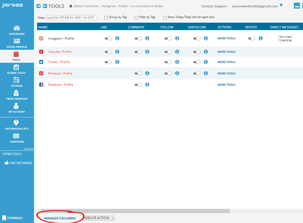Check Show Today/Total info option
Viewport: 303px width, 223px height.
165,18
